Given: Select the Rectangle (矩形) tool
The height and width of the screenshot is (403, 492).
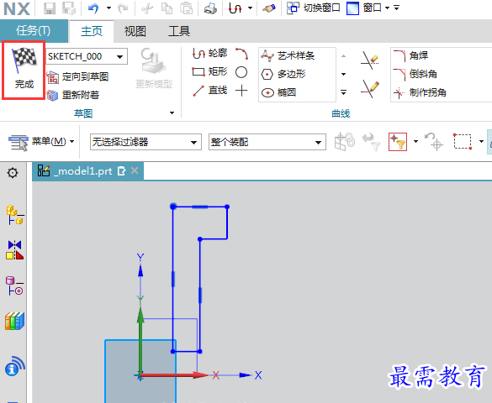Looking at the screenshot, I should [x=209, y=72].
